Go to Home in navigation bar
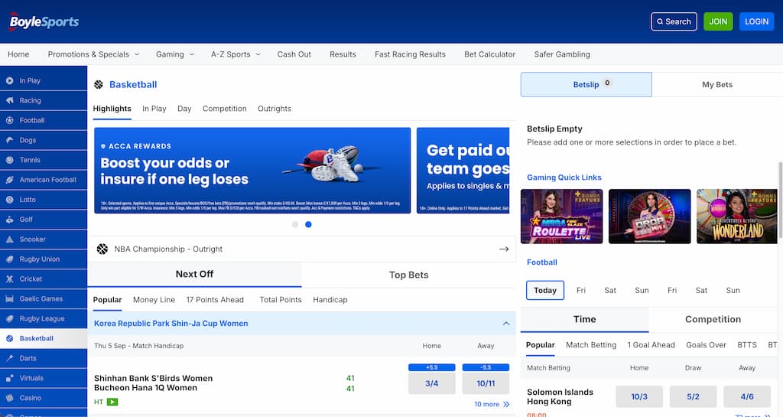Screen dimensions: 783x417 coord(18,54)
